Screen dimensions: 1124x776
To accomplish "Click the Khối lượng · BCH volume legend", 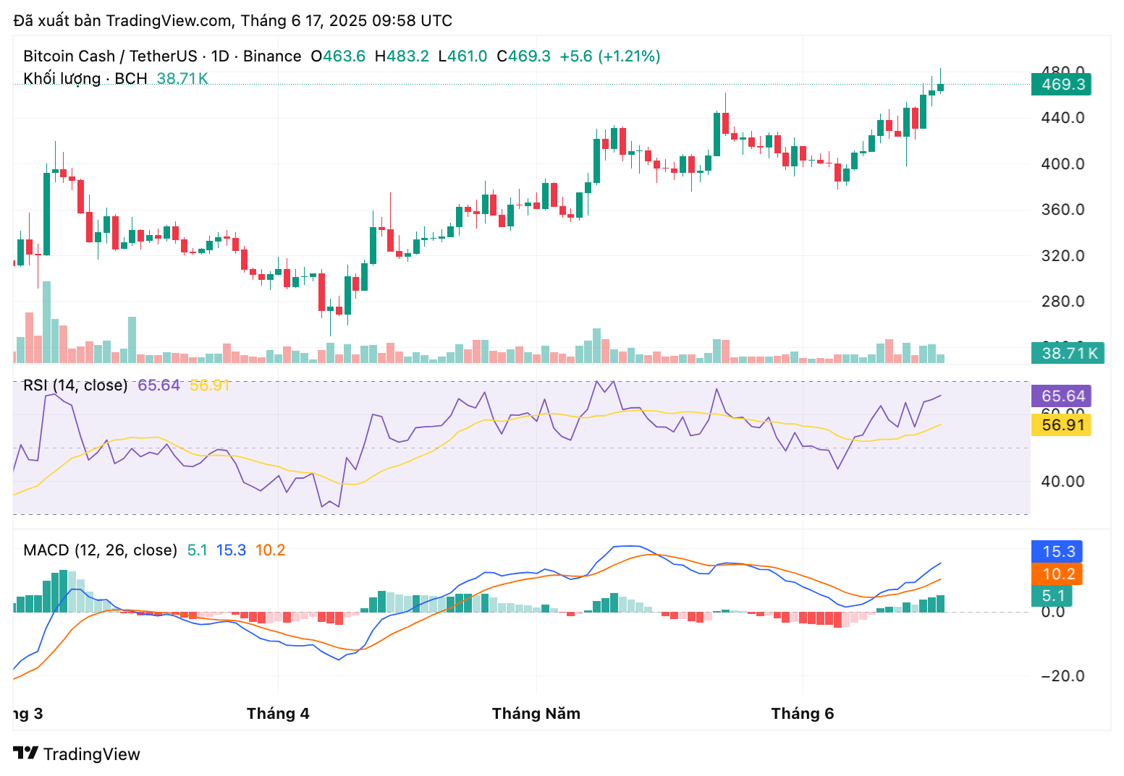I will 85,78.
